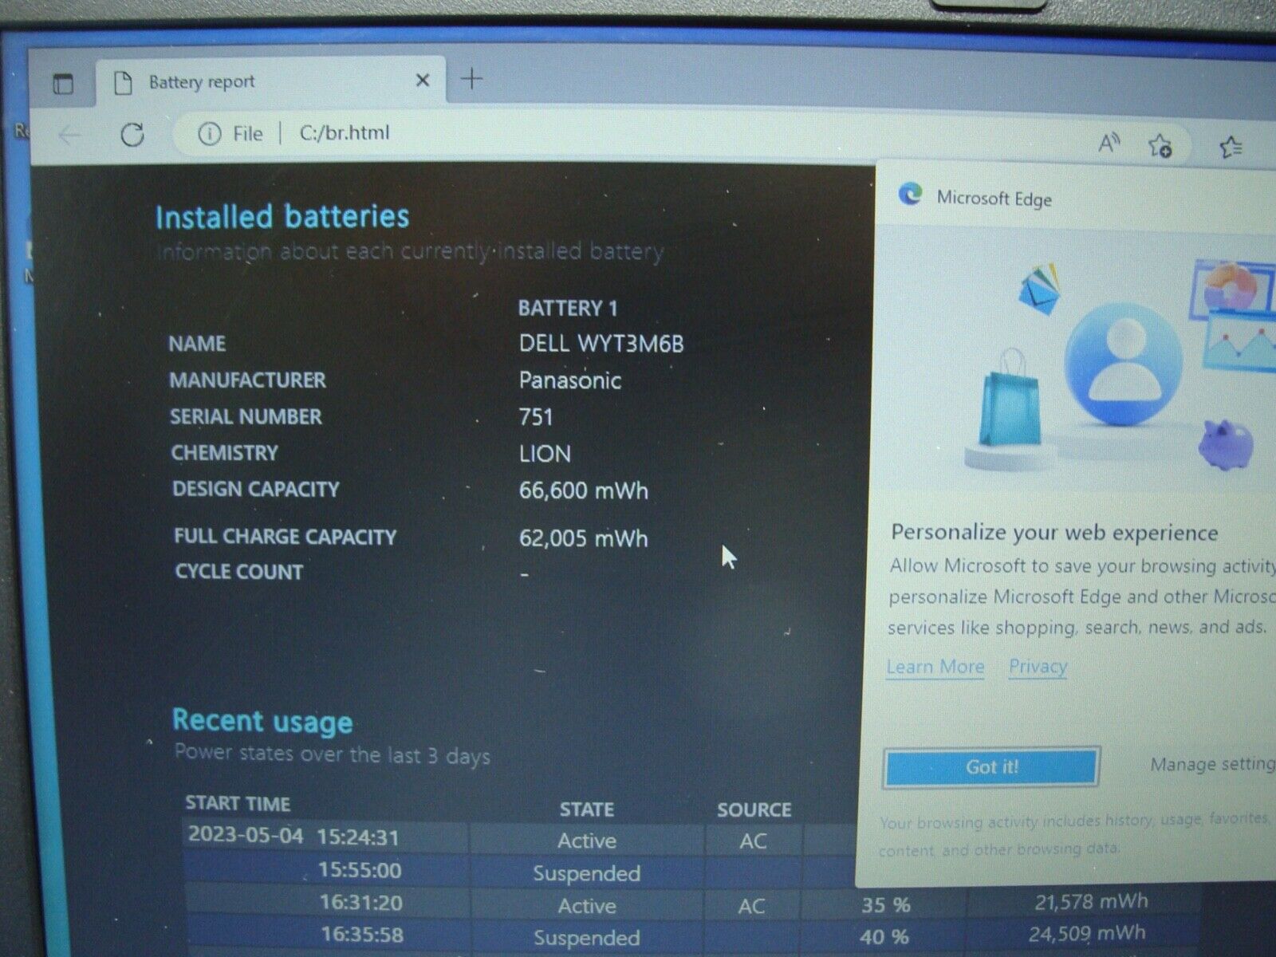The width and height of the screenshot is (1276, 957).
Task: Select the 21,578 mWh capacity value
Action: pyautogui.click(x=1091, y=902)
